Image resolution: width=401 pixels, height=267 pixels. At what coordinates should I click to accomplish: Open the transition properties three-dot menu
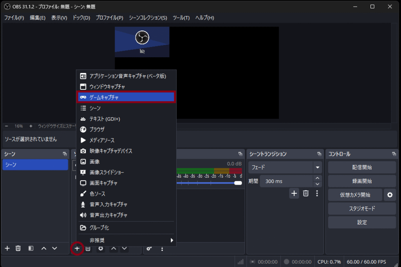pyautogui.click(x=317, y=193)
